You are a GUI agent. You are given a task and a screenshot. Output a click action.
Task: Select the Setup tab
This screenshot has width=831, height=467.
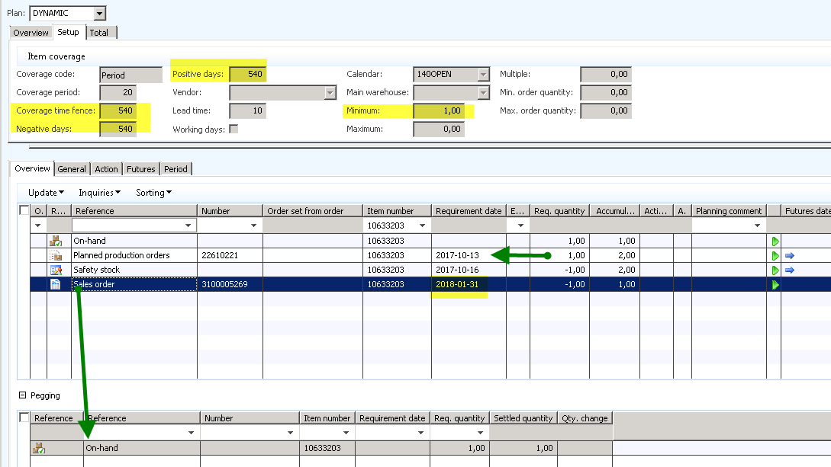(x=69, y=32)
